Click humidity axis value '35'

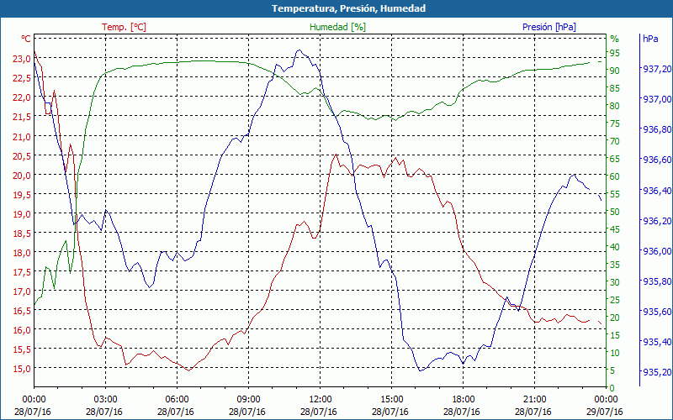coord(615,265)
